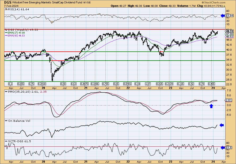Click the NYSE exchange label
Screen dimensions: 236x164
(87, 2)
